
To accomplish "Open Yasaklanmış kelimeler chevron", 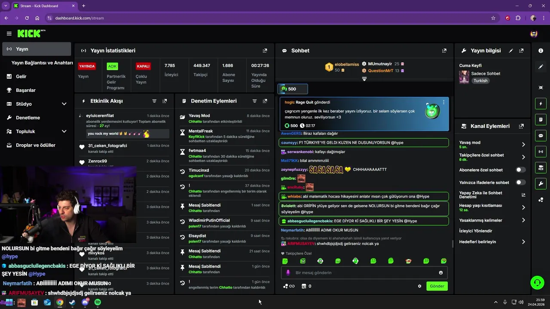I will [523, 220].
